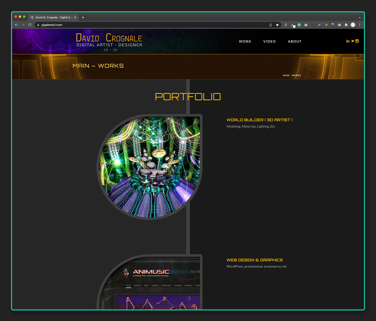376x321 pixels.
Task: Click the blue diamond extension icon
Action: [x=333, y=25]
